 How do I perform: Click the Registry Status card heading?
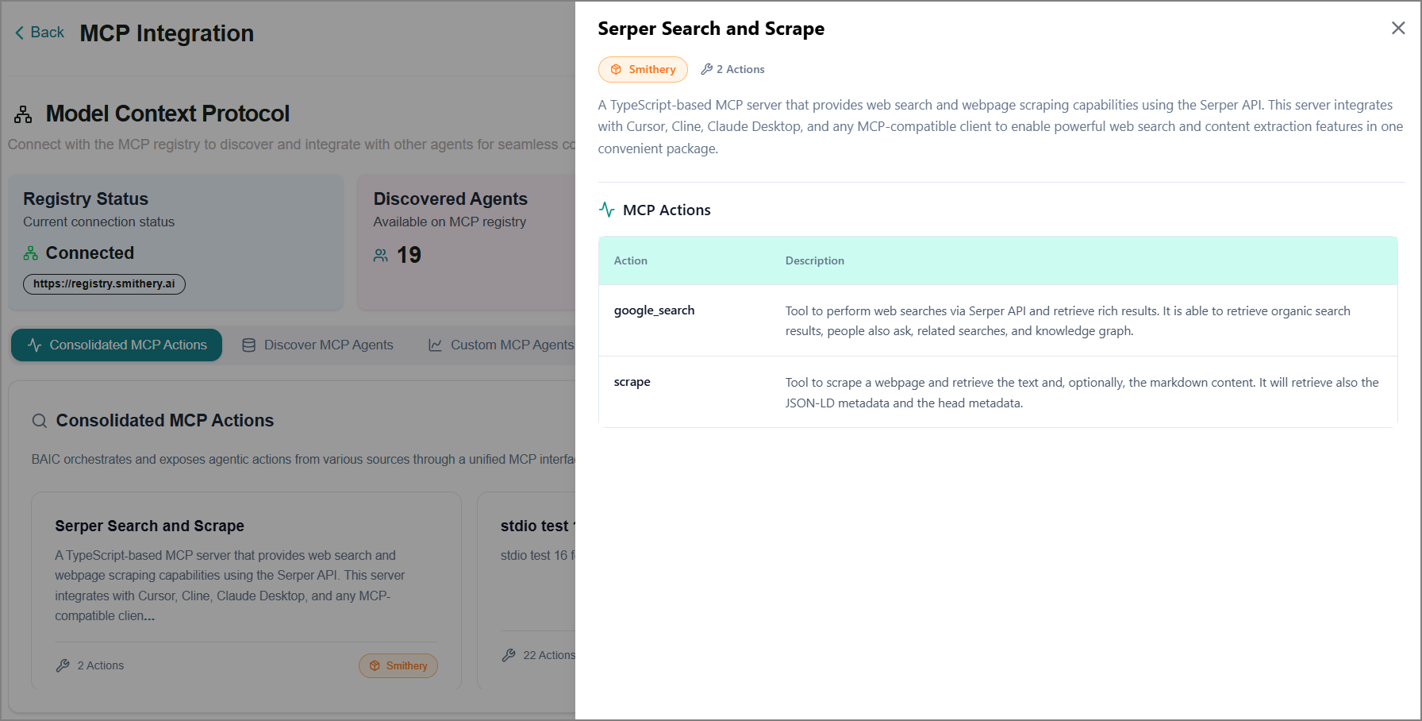(86, 199)
